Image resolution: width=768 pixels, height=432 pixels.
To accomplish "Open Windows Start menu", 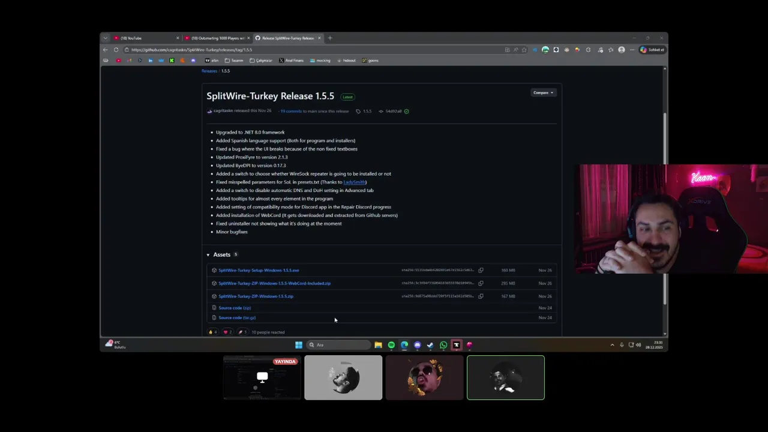I will [299, 345].
